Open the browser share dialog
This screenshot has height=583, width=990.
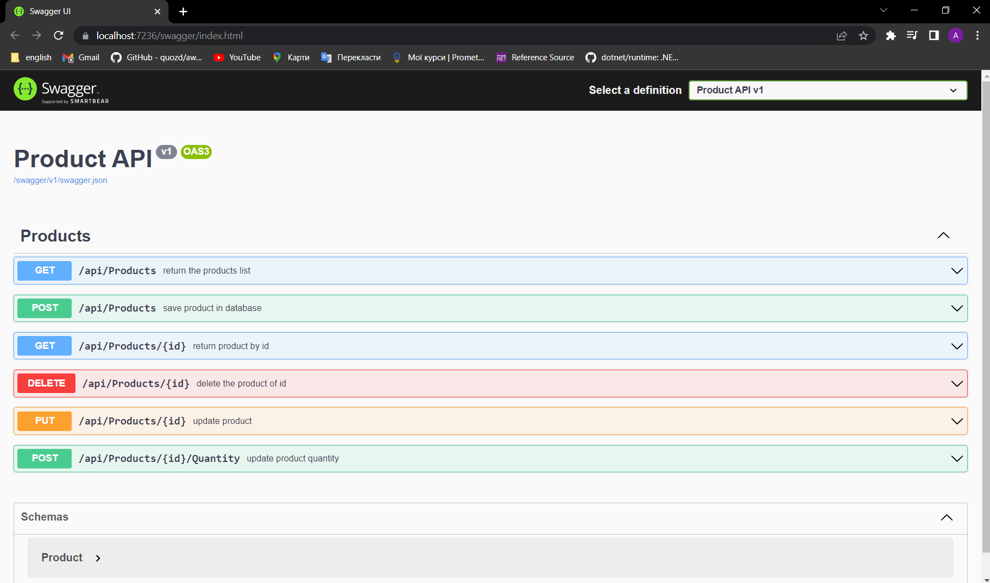click(842, 36)
